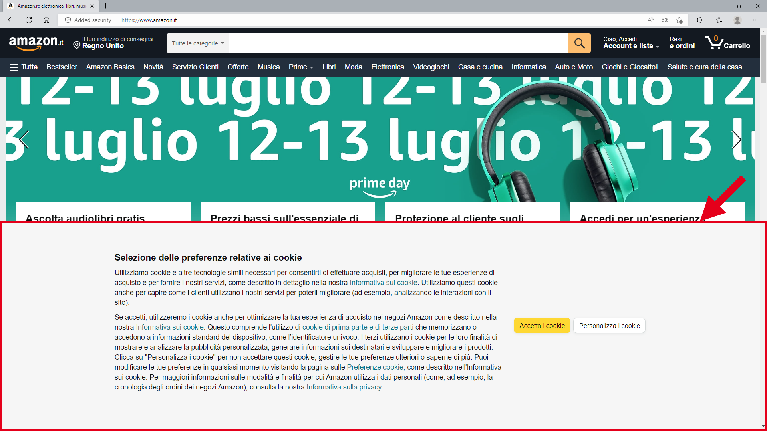
Task: Open browser favorites with the star icon
Action: click(719, 20)
